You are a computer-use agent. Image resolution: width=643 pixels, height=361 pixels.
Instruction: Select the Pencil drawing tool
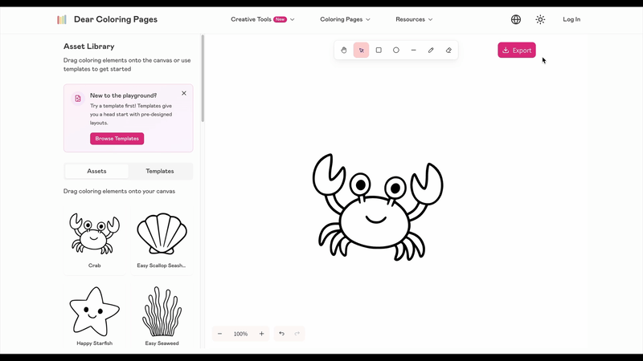tap(431, 50)
